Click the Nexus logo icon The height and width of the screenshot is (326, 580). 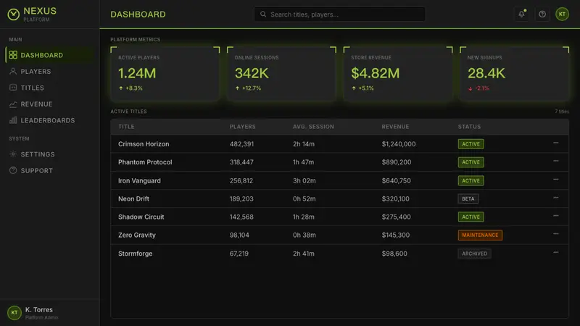(x=13, y=14)
